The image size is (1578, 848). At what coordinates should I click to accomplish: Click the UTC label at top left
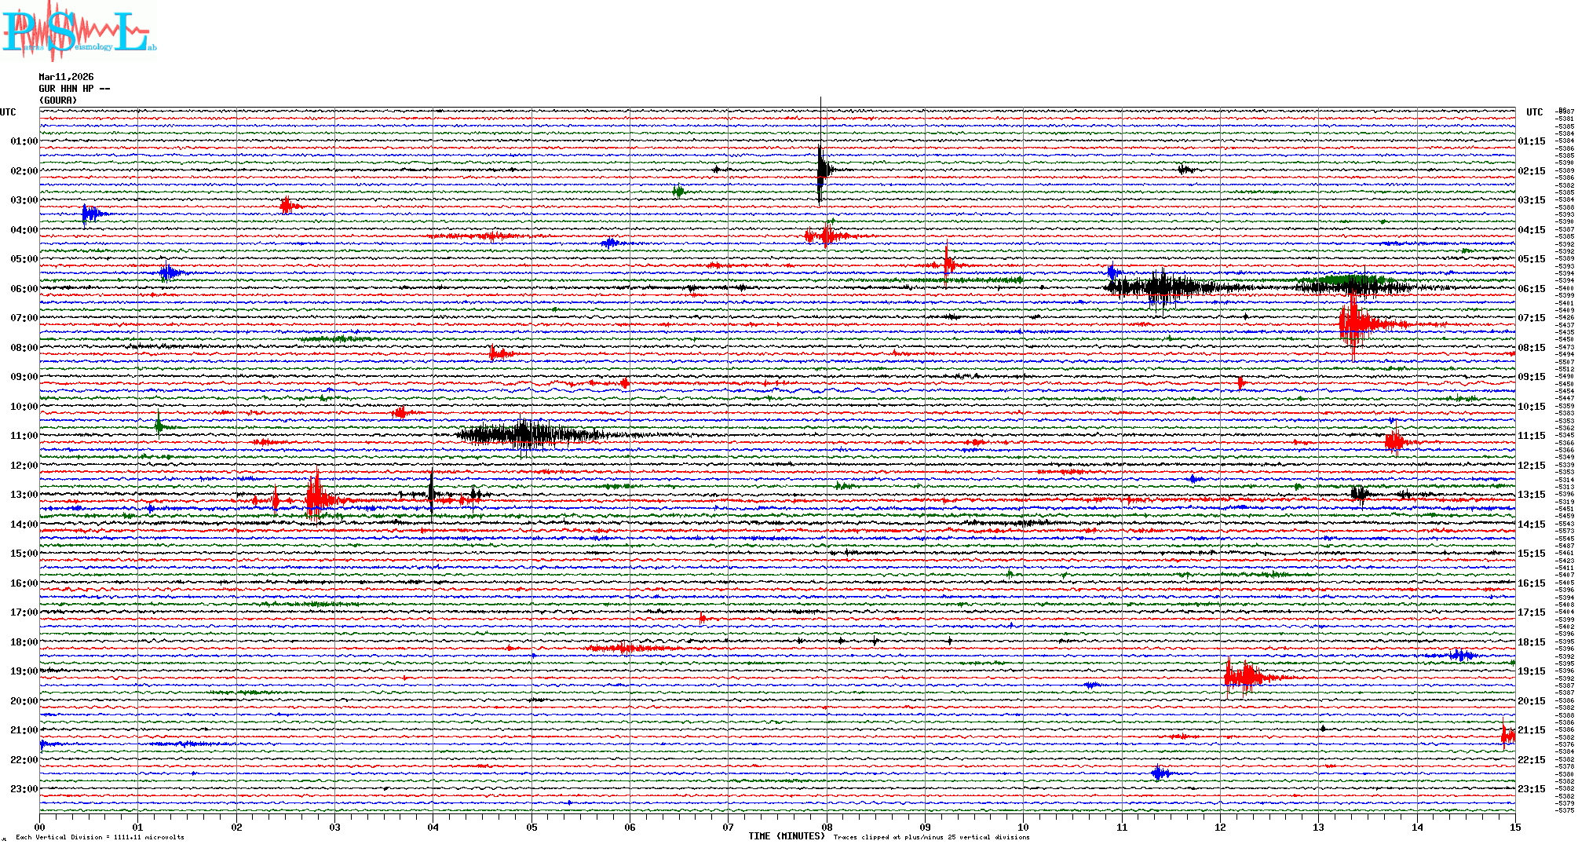[8, 112]
